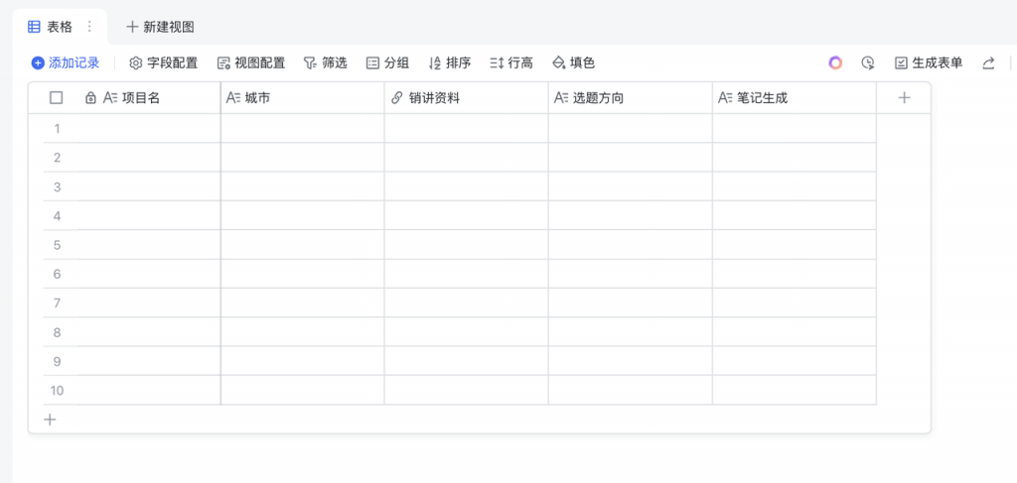Select row number 7
Image resolution: width=1017 pixels, height=483 pixels.
pos(57,303)
